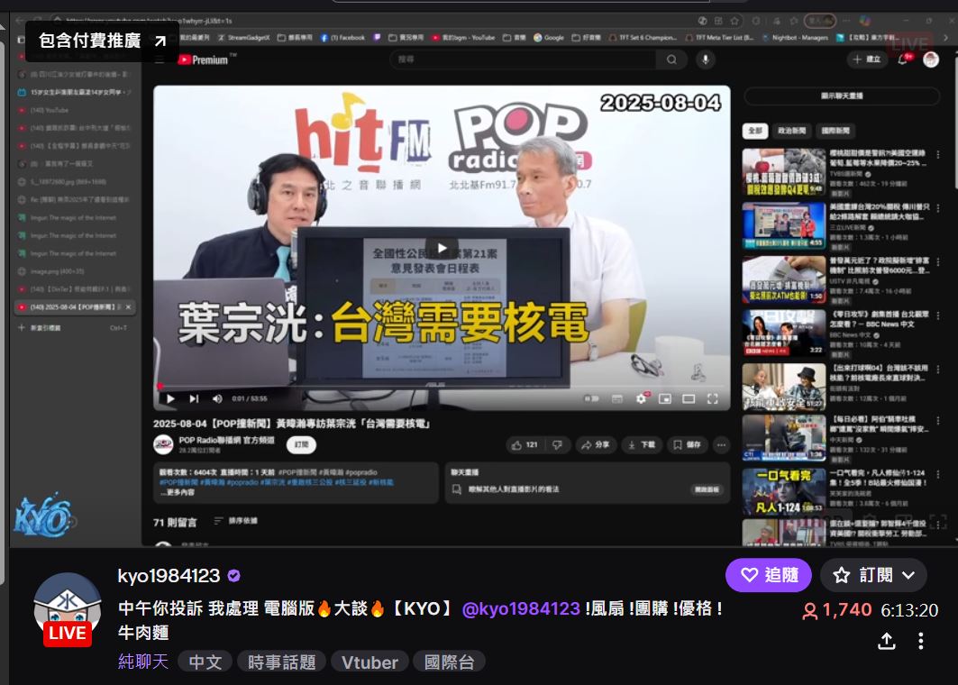
Task: Open options for the cherry price video
Action: pyautogui.click(x=938, y=155)
